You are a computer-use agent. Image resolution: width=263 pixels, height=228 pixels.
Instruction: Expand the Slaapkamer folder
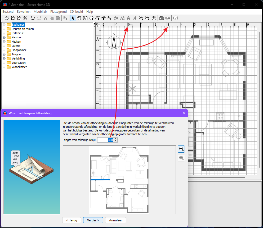click(4, 50)
